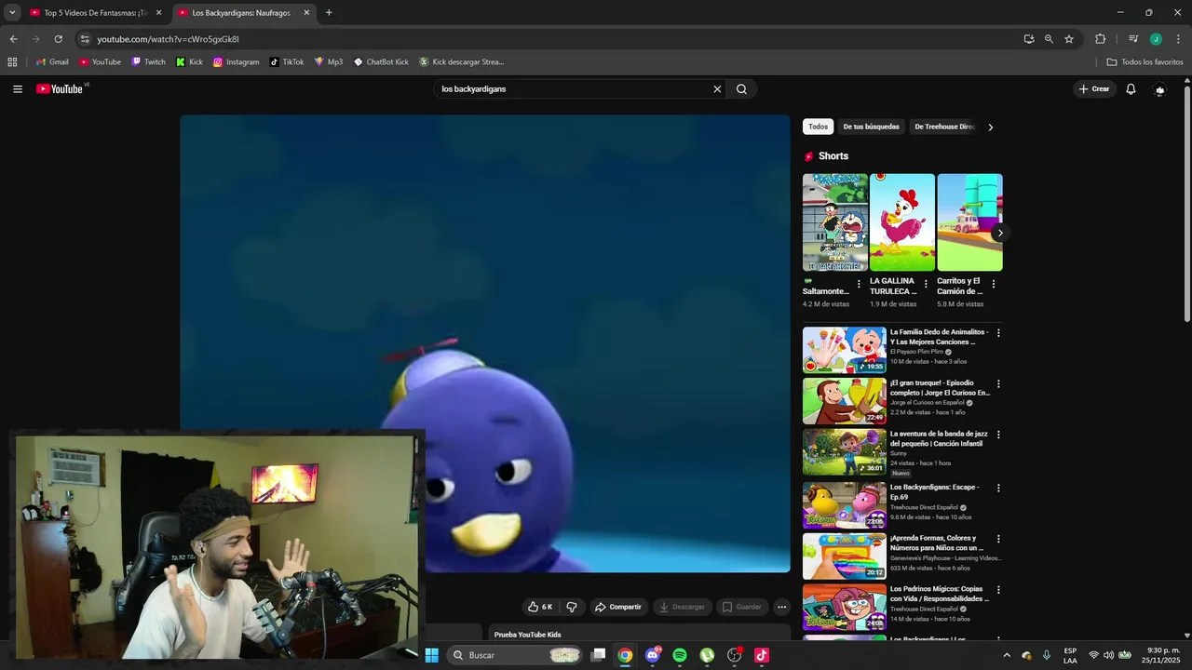This screenshot has height=670, width=1192.
Task: Click the search magnifier button
Action: coord(741,89)
